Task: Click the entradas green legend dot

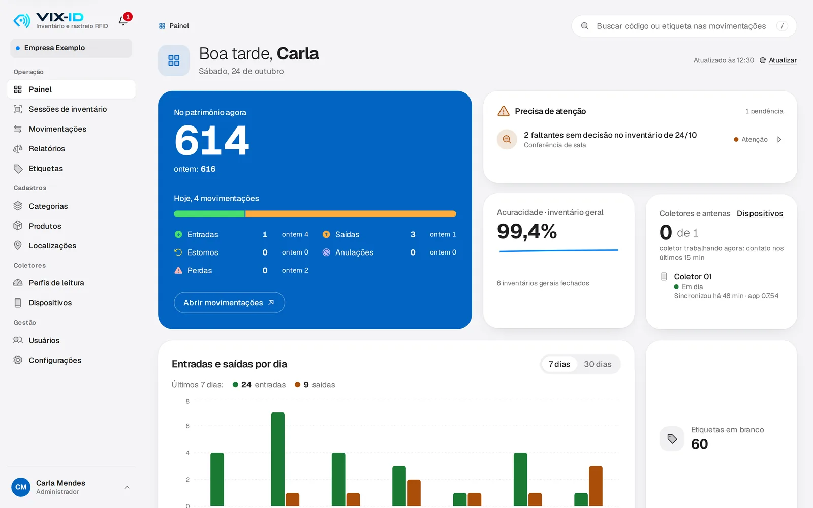Action: pyautogui.click(x=236, y=385)
